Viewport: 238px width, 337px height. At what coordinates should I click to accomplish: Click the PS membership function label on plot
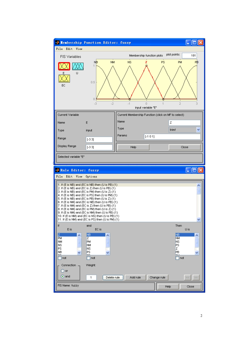pyautogui.click(x=163, y=62)
